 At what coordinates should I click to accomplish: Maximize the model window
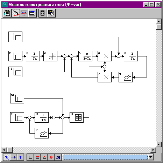tap(152, 5)
